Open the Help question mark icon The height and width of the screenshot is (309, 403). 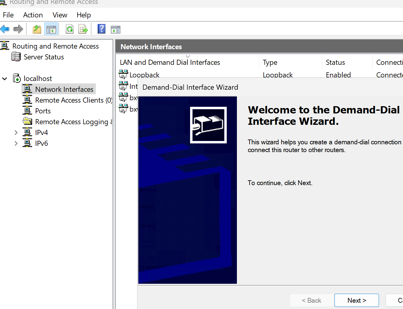(x=102, y=29)
